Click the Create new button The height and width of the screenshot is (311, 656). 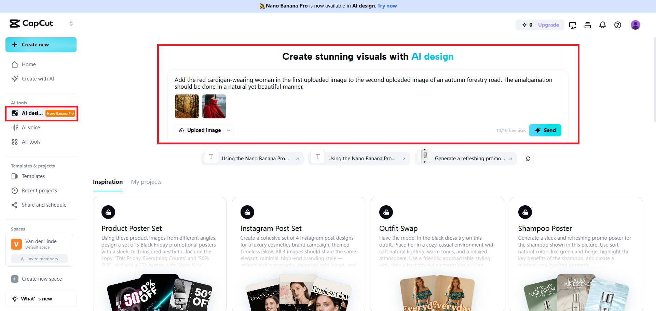41,45
